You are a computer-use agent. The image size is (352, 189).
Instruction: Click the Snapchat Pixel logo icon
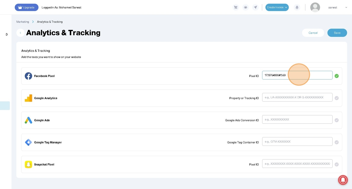(x=28, y=164)
